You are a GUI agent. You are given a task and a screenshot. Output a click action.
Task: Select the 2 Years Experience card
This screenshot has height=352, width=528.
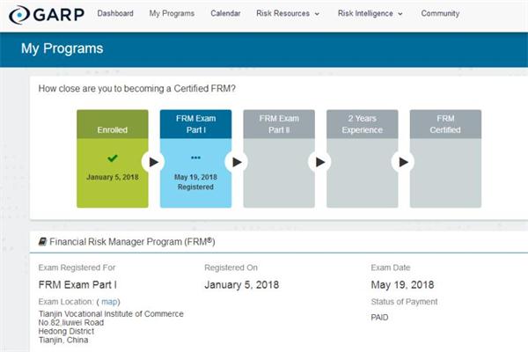tap(363, 158)
